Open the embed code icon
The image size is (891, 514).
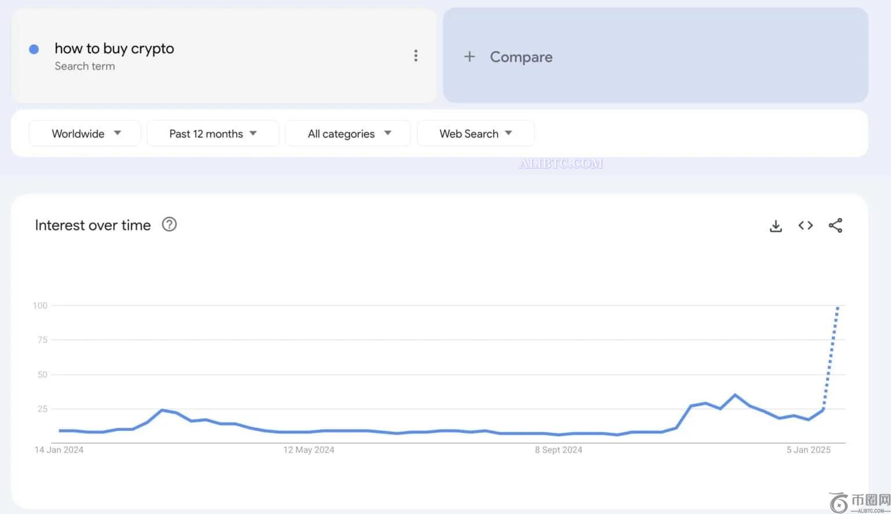tap(806, 225)
